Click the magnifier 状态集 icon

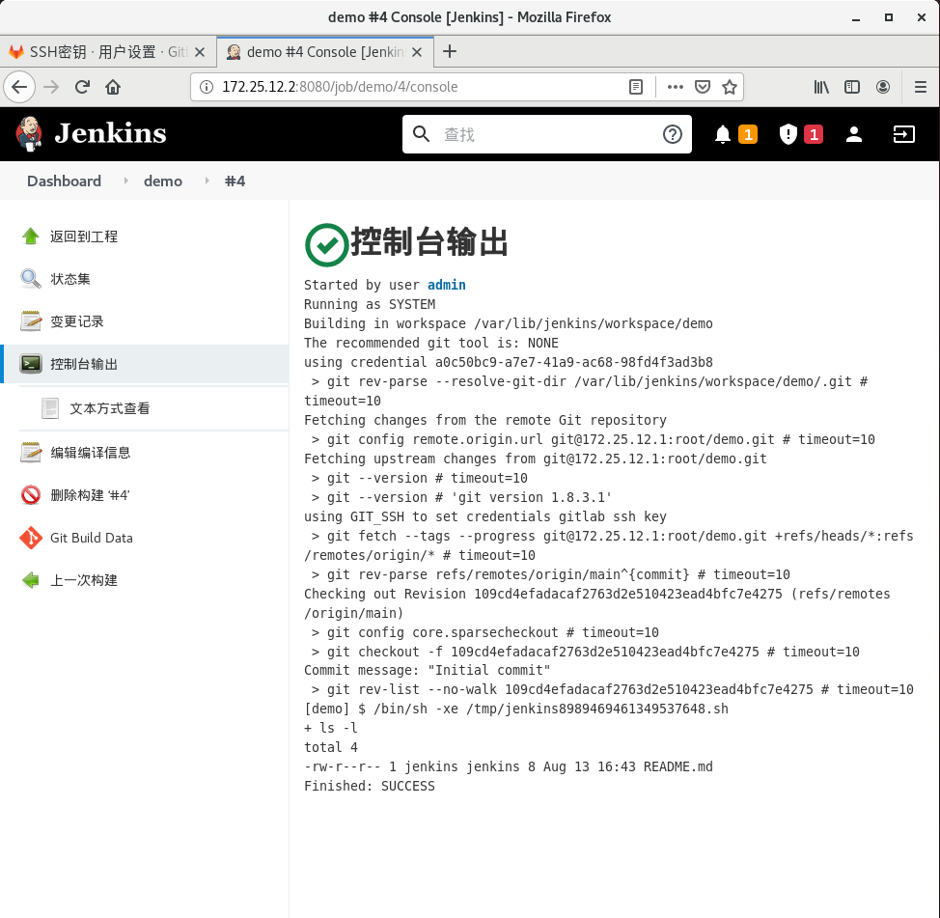[31, 279]
